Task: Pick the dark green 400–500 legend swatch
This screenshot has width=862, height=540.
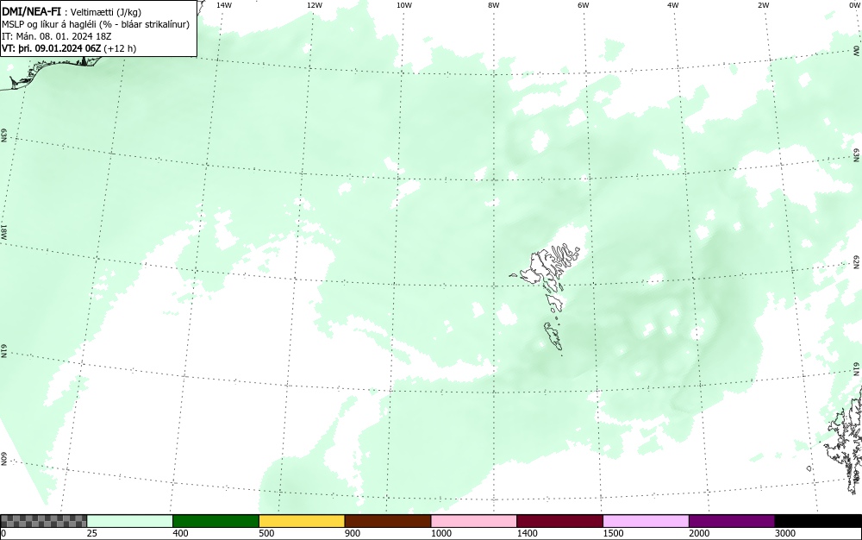Action: pos(215,521)
